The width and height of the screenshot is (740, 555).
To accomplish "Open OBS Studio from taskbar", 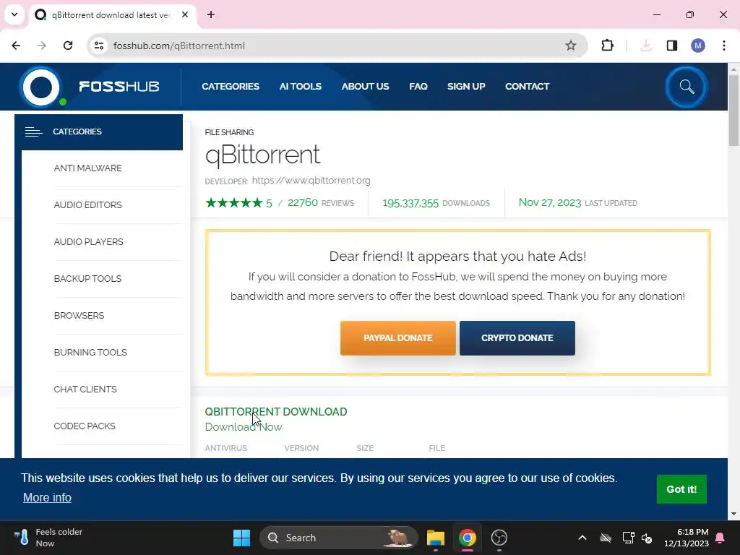I will [499, 538].
